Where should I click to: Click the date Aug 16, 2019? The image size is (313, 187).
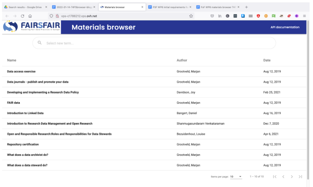272,113
